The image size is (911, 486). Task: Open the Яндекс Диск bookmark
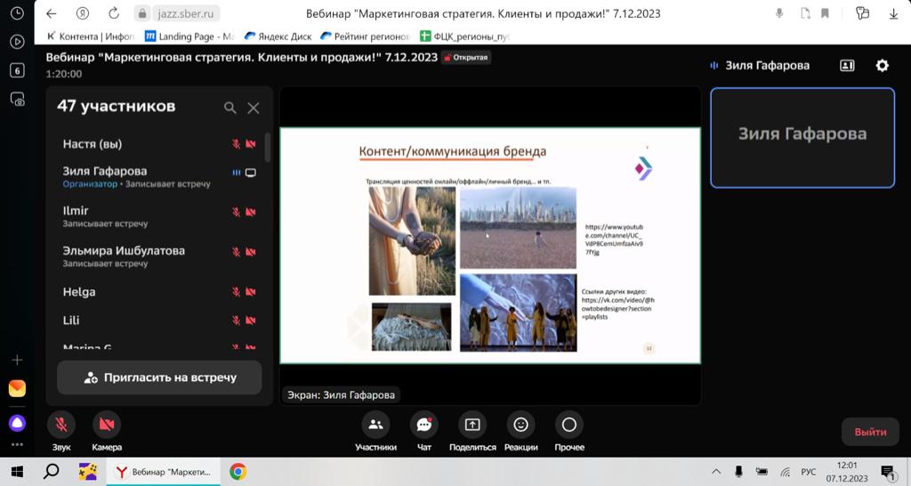point(278,36)
